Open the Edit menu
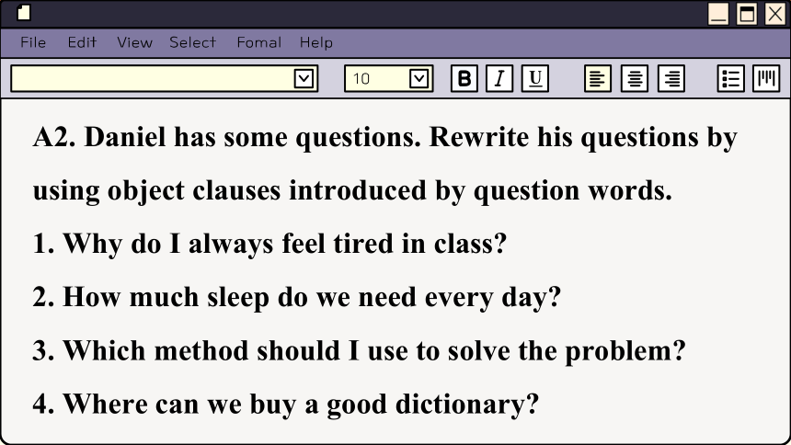791x445 pixels. [82, 42]
